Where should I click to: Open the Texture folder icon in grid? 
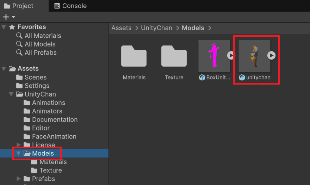point(174,56)
